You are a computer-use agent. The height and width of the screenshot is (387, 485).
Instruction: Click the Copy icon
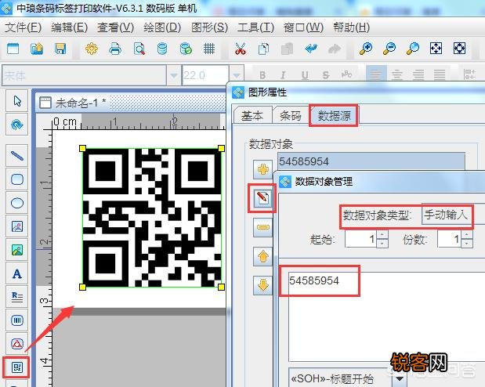click(263, 49)
